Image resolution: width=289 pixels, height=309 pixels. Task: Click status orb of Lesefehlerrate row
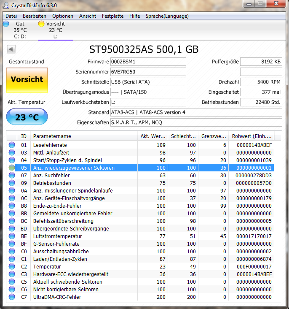tap(12, 145)
